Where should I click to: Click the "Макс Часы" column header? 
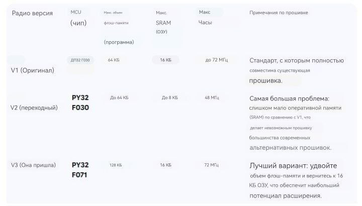(x=205, y=17)
